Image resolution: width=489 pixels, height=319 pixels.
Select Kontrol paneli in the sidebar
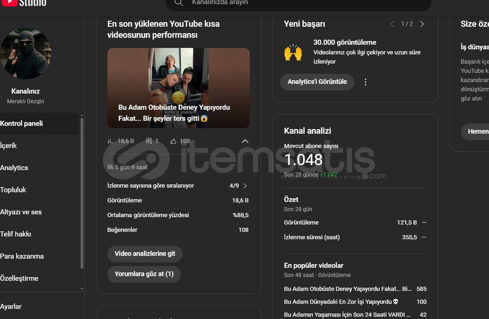tap(39, 124)
